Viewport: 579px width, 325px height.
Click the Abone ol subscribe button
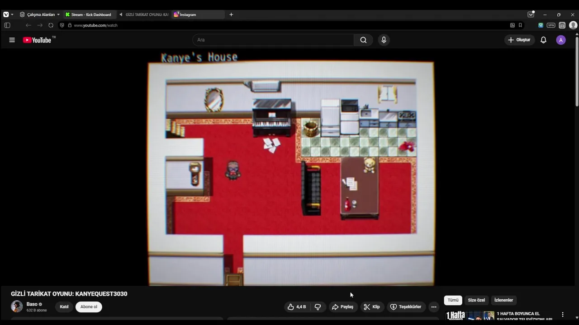(x=89, y=307)
